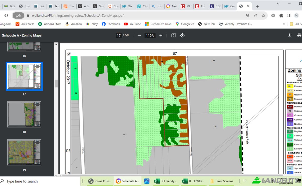Open the browser profile avatar icon
The image size is (302, 186).
pos(296,16)
